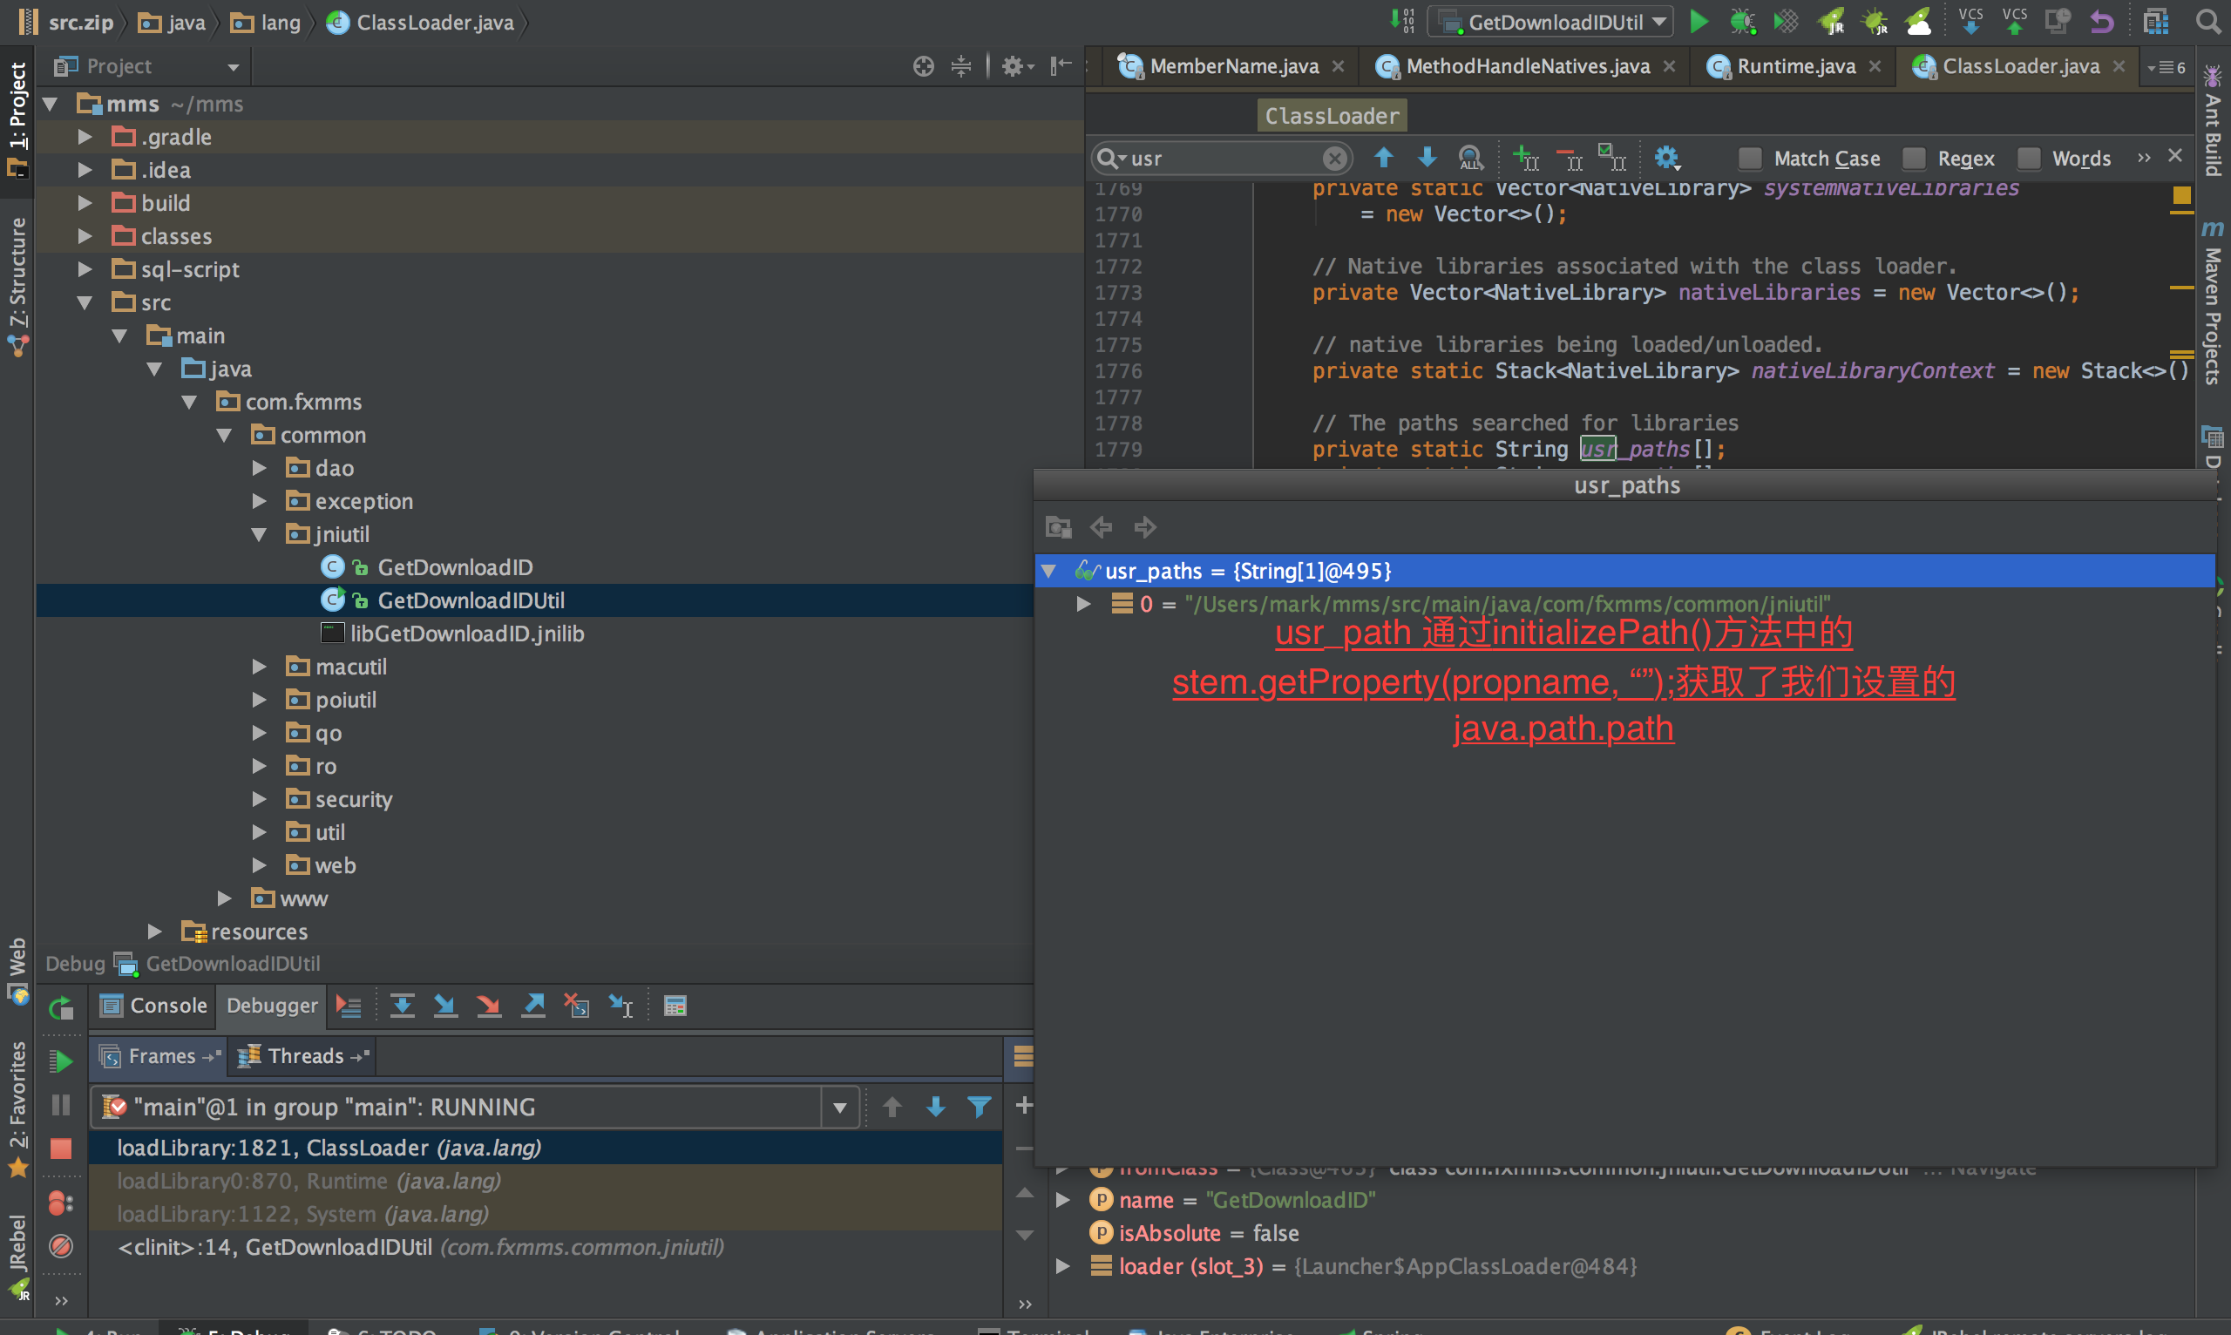Start debug with the bug icon
Screen dimensions: 2231x1335
1742,22
